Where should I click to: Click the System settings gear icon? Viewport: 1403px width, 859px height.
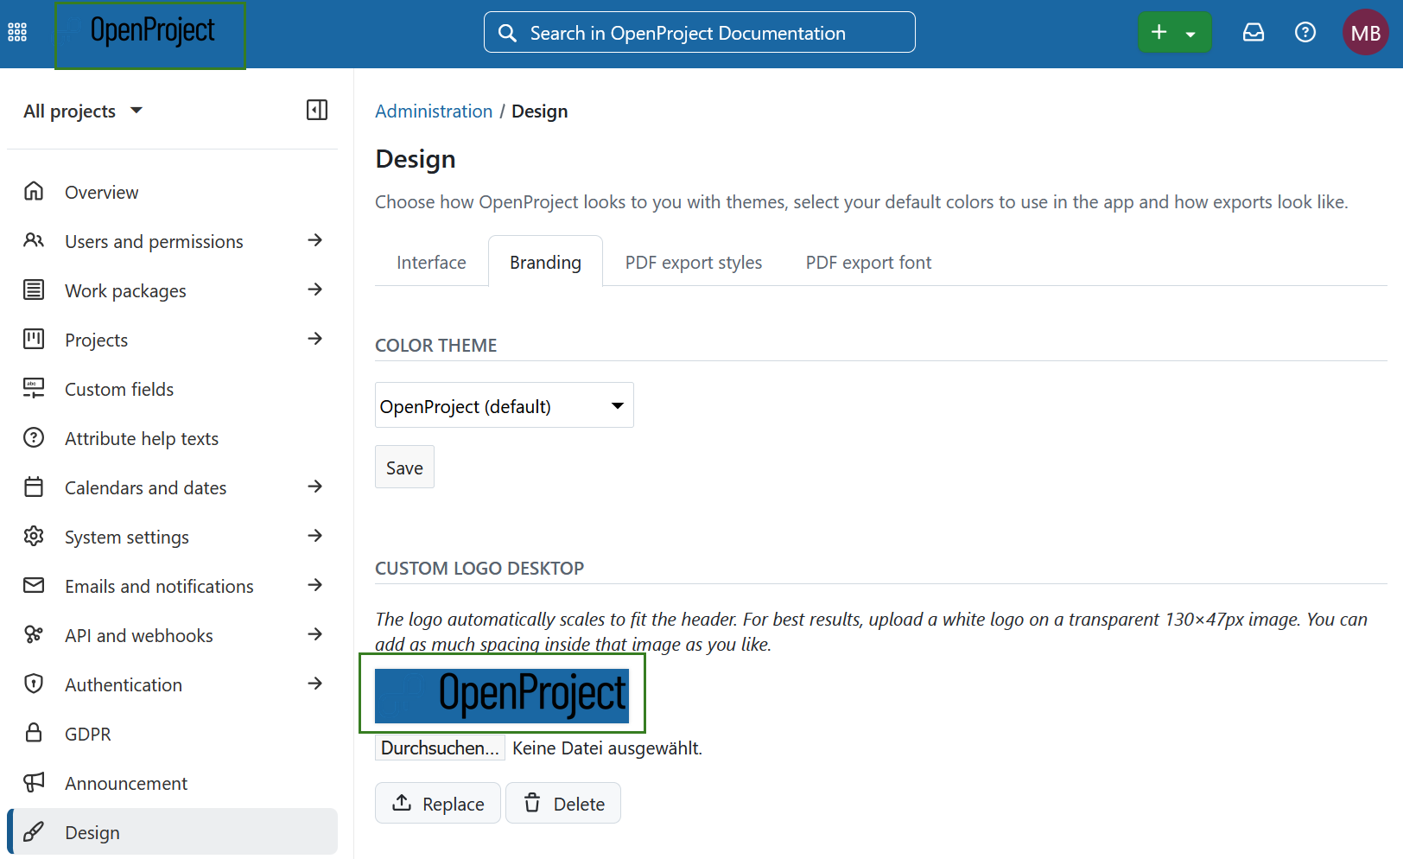33,536
